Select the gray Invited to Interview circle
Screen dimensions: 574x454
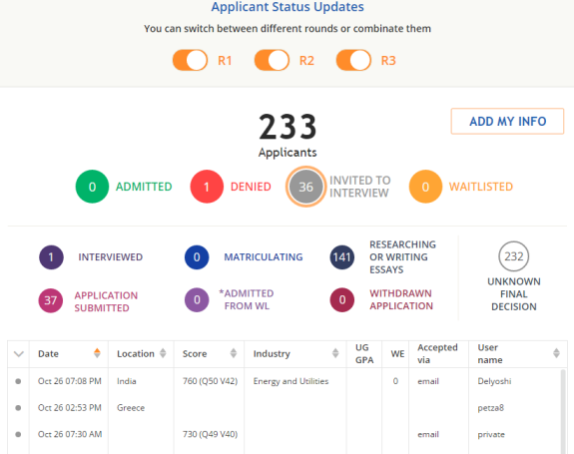click(x=305, y=187)
